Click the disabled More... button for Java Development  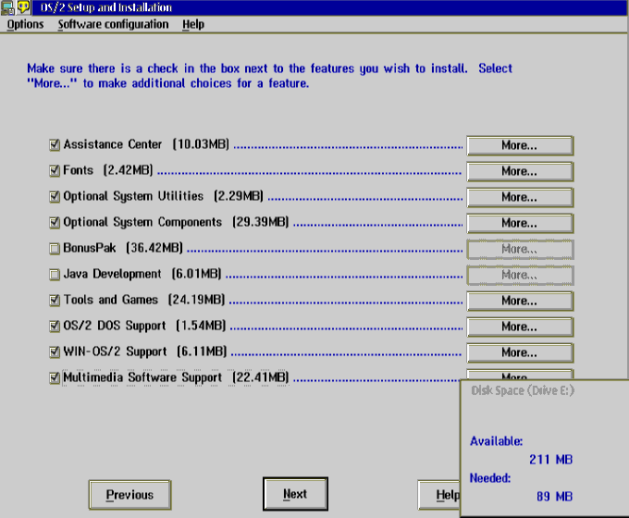point(520,275)
